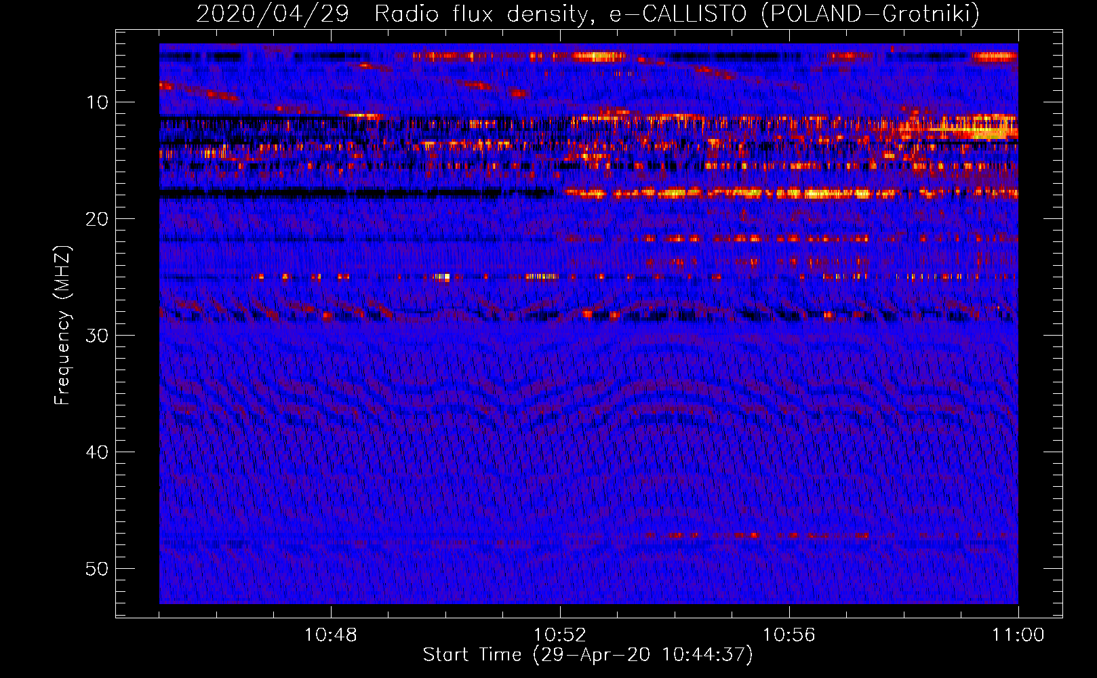Click the plot title text
This screenshot has width=1097, height=678.
point(588,14)
